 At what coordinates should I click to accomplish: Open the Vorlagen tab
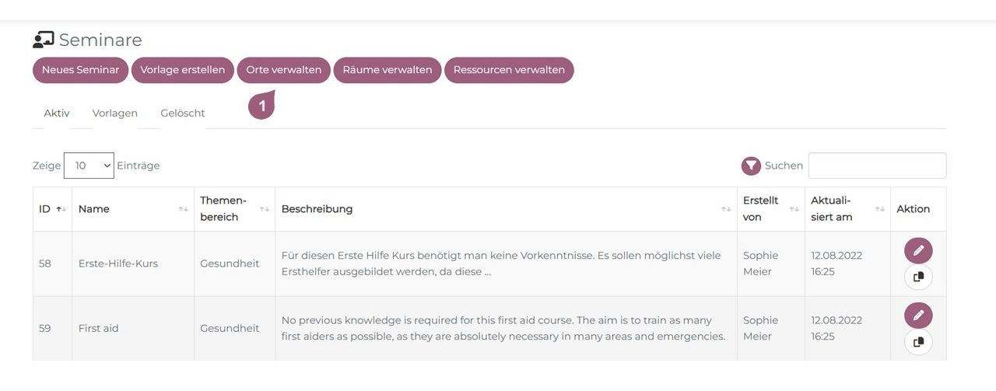[x=115, y=113]
